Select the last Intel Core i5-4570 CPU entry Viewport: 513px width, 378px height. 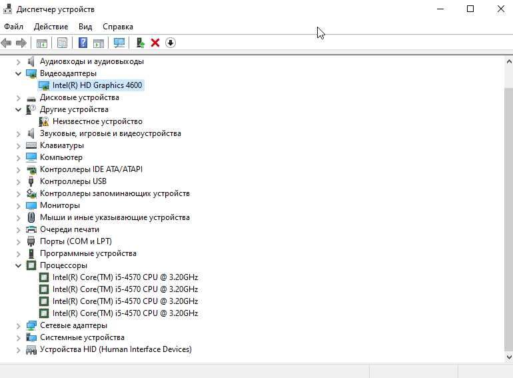point(125,313)
